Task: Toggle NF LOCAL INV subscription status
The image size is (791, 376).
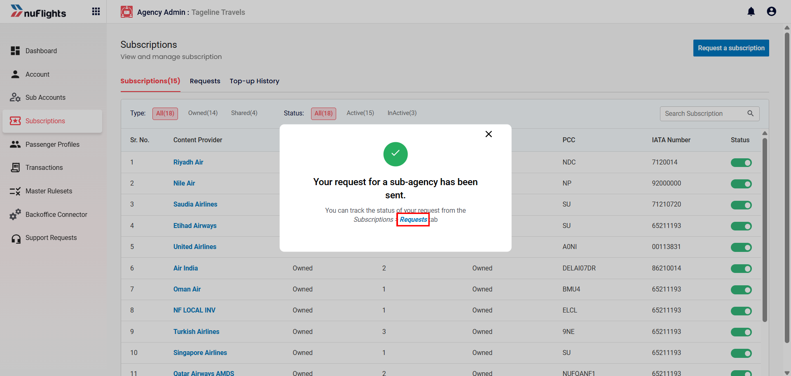Action: (741, 311)
